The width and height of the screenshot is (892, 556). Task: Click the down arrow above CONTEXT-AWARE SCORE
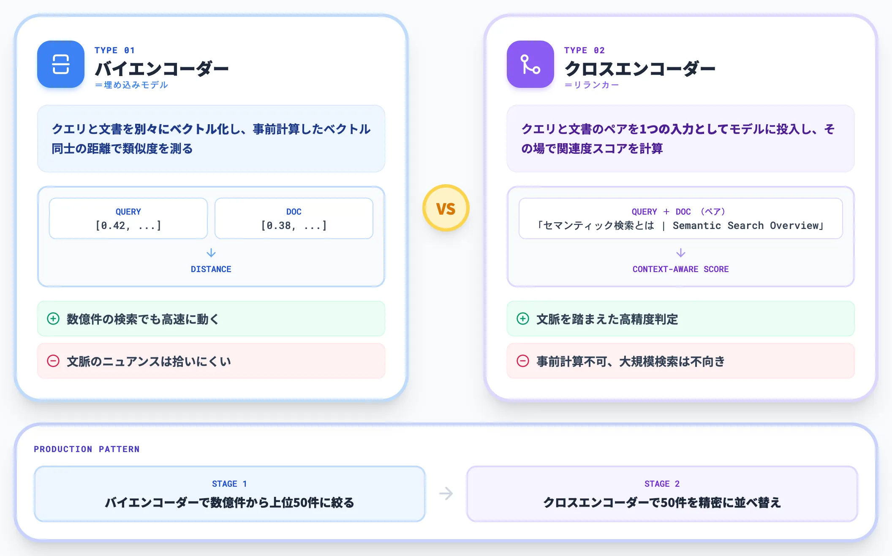(681, 253)
